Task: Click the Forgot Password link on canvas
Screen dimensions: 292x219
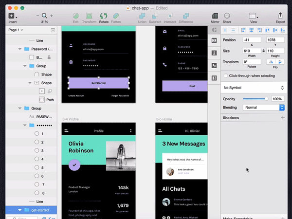Action: click(x=120, y=96)
